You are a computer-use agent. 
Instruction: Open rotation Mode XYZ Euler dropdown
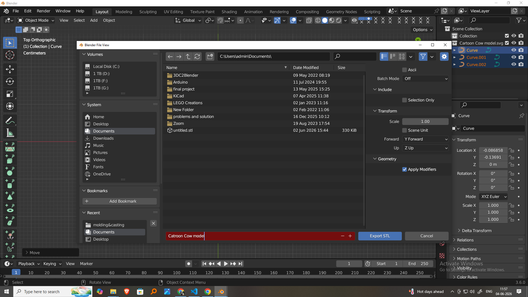[493, 197]
